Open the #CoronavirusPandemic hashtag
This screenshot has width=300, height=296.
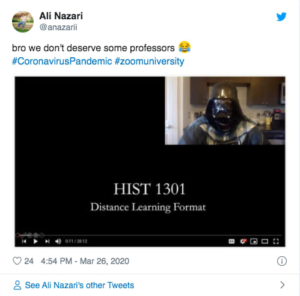pos(62,61)
